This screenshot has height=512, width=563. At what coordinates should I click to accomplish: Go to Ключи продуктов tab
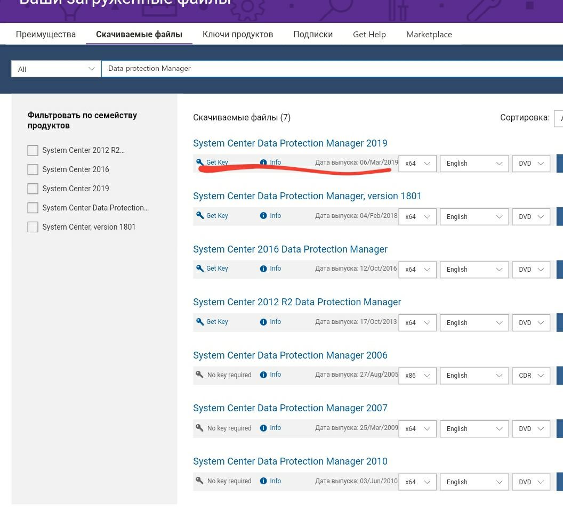(238, 35)
